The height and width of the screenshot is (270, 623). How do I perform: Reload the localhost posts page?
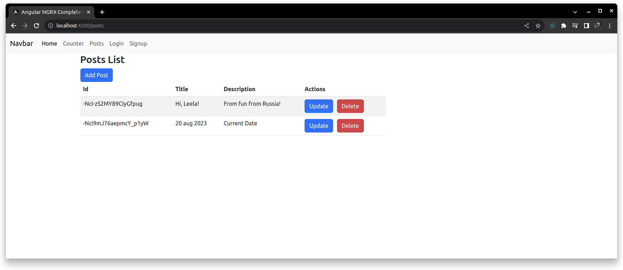click(36, 26)
